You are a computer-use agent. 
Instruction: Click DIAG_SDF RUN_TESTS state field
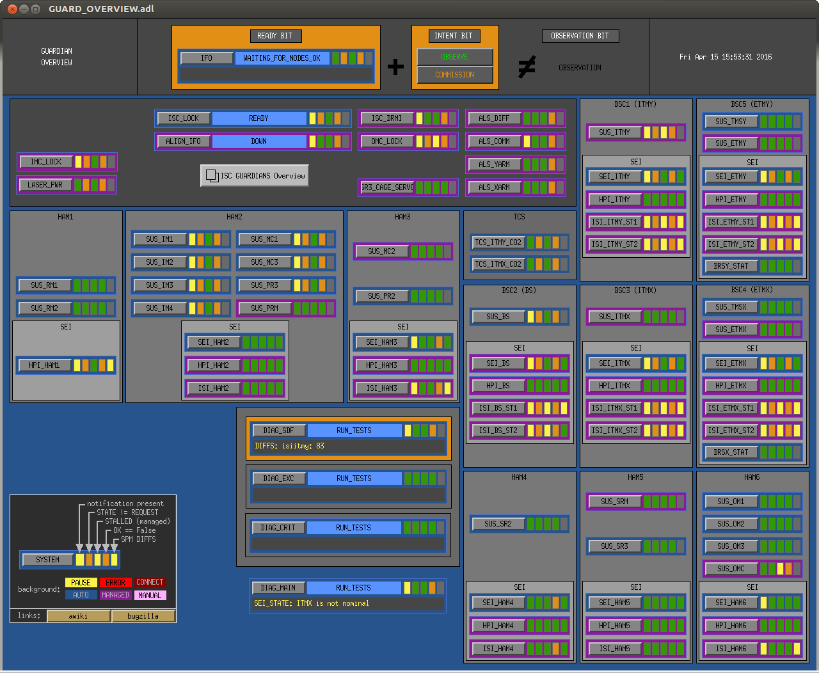point(354,431)
